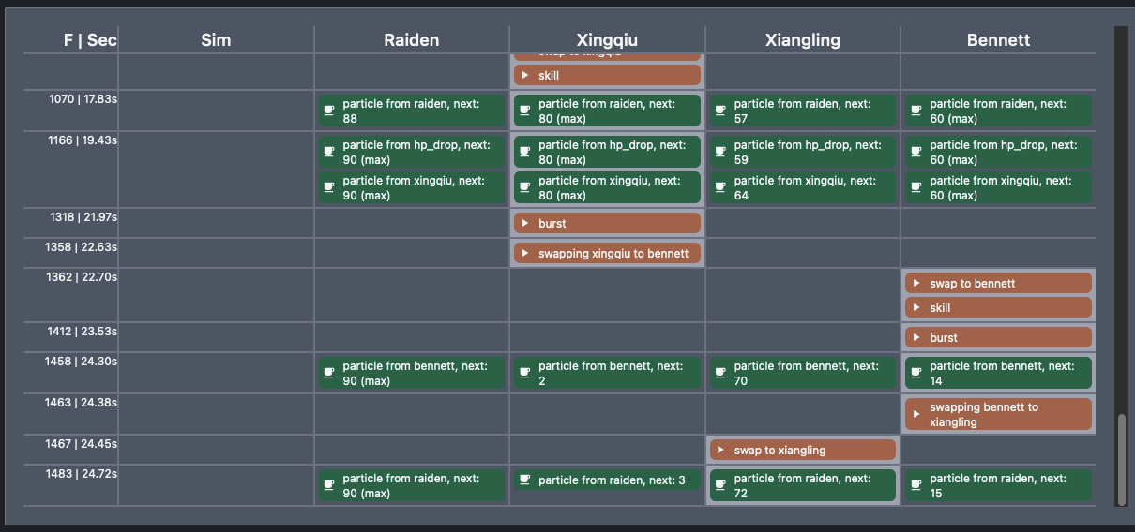Click cup icon on Bennett's "next: 15" particle
Viewport: 1135px width, 532px height.
916,486
